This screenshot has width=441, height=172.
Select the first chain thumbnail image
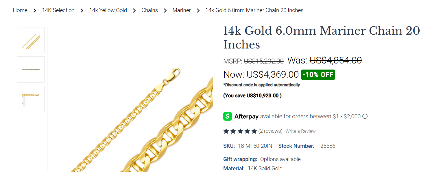tap(31, 40)
